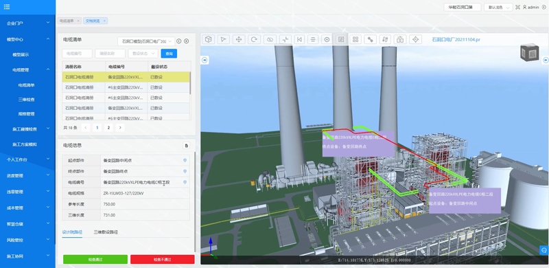Click the fullscreen icon beside admin
Viewport: 549px width, 268px height.
[517, 7]
